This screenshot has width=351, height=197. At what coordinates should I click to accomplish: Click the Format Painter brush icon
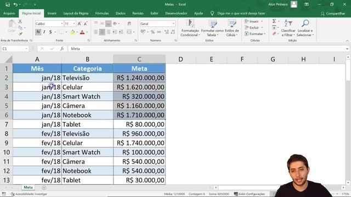pyautogui.click(x=20, y=34)
